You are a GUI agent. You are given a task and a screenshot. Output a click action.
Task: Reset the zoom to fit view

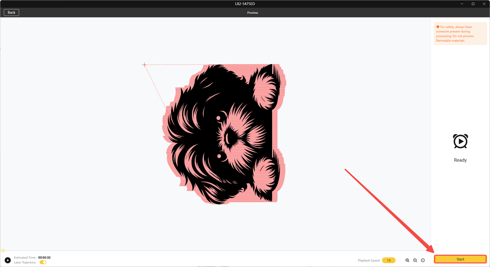(423, 260)
